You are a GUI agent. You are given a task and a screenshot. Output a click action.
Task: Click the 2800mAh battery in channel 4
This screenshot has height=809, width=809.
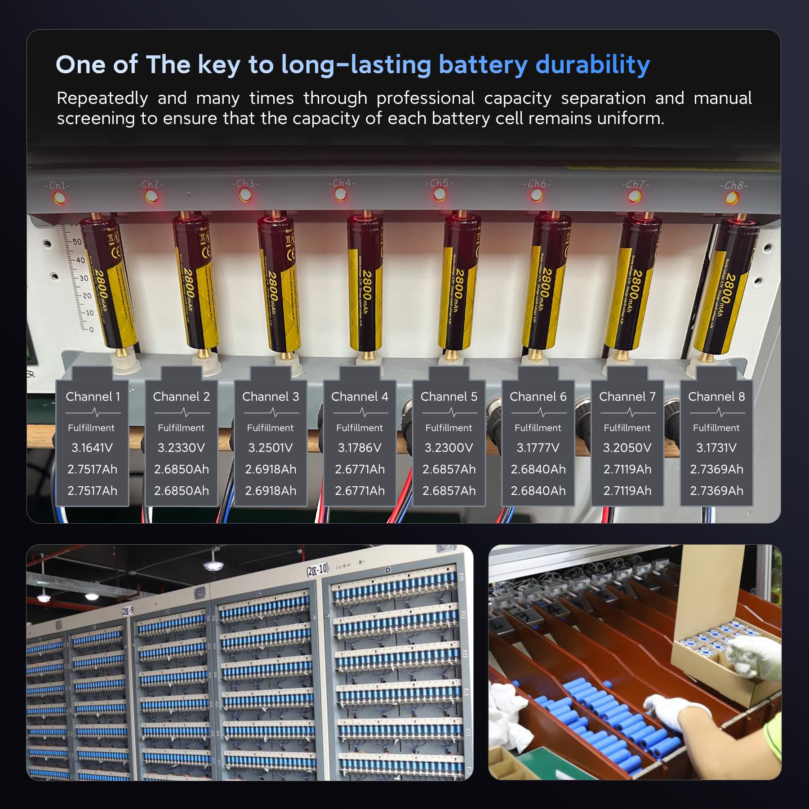point(365,288)
